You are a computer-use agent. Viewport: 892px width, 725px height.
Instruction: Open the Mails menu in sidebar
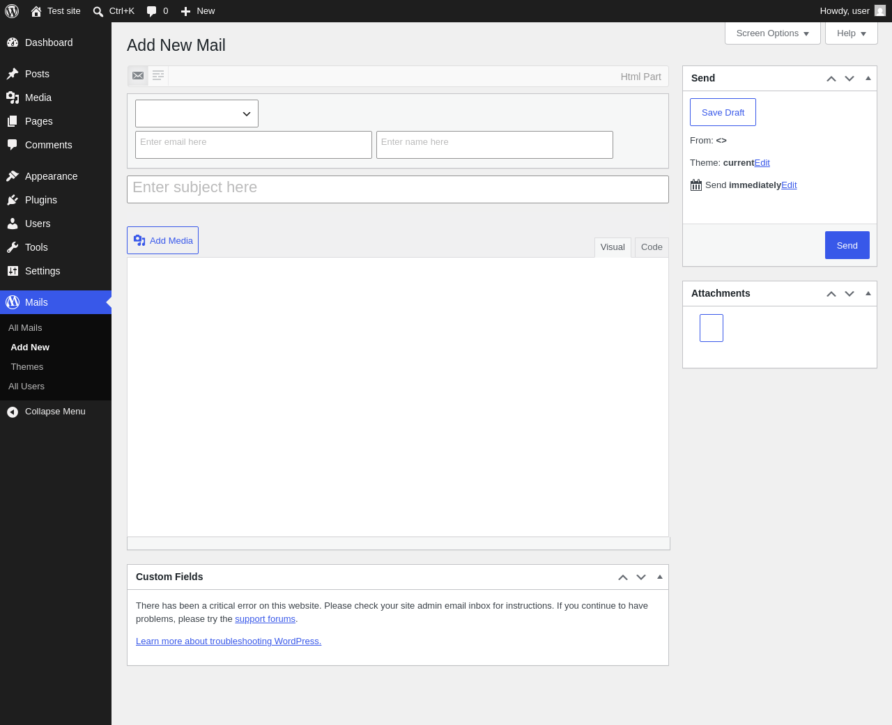(56, 302)
